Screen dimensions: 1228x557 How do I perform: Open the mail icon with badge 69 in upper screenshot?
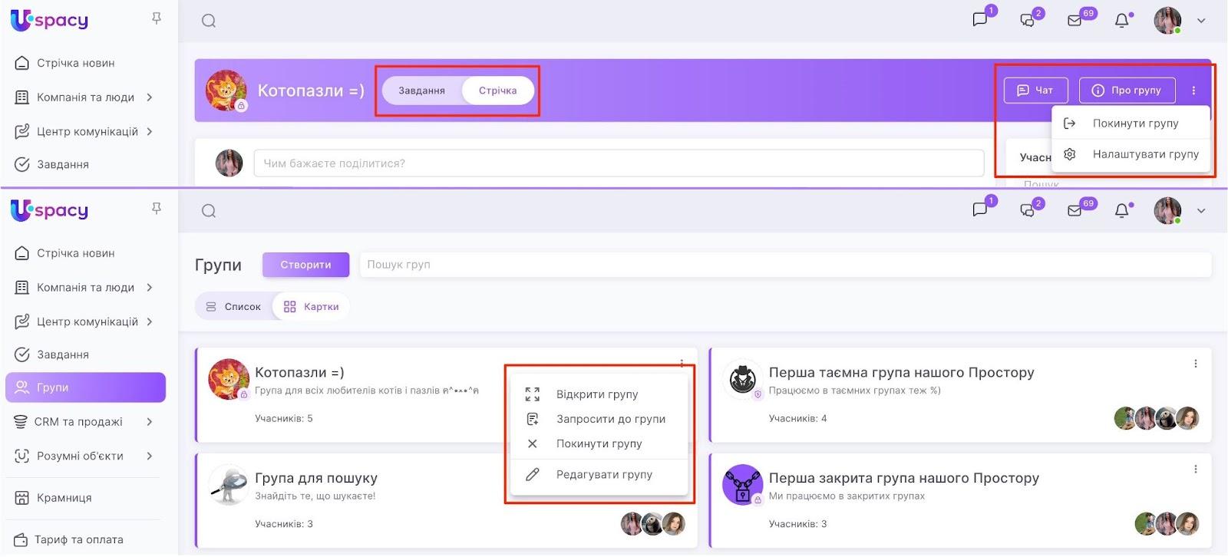[1074, 21]
